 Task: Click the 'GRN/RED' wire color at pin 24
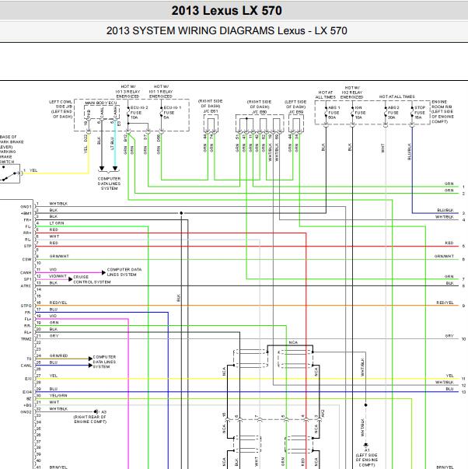click(58, 355)
